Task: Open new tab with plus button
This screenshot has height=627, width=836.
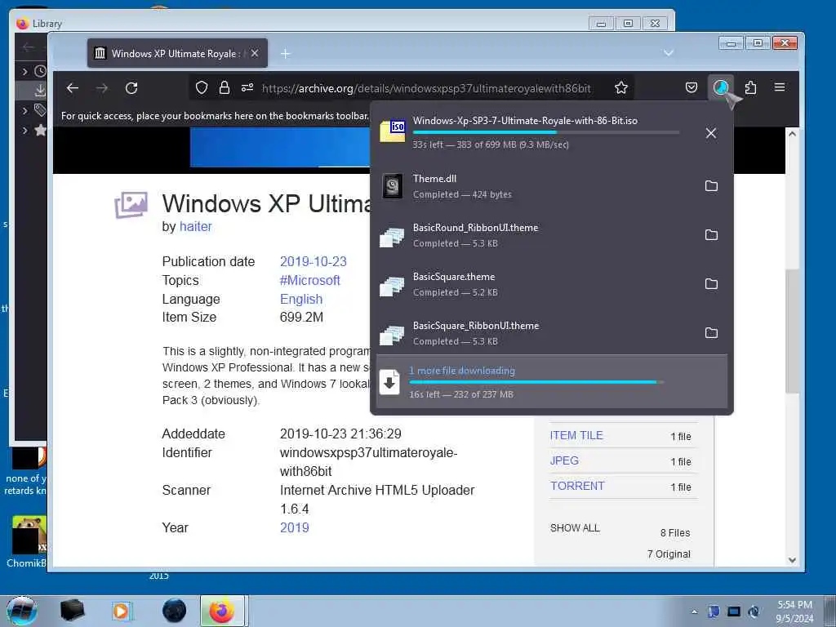Action: (285, 54)
